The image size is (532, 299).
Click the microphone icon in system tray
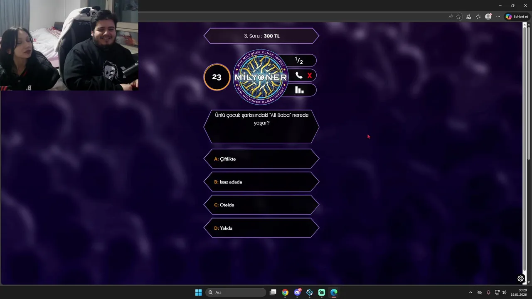[488, 292]
